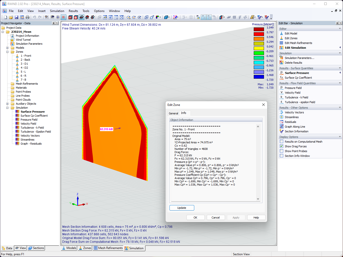Open the Results menu
The image size is (343, 257).
[73, 11]
